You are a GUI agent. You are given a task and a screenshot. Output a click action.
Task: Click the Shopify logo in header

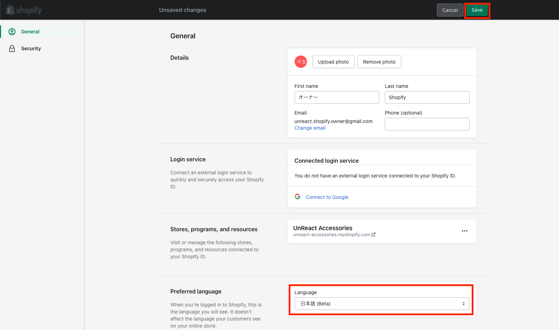[24, 10]
